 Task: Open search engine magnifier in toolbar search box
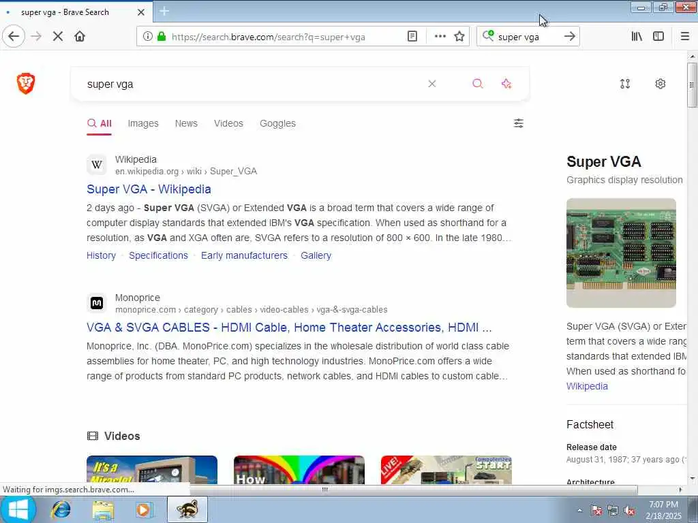(488, 35)
